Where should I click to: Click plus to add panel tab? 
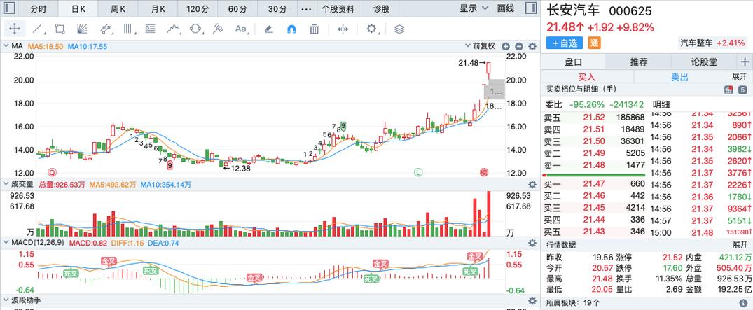[745, 62]
